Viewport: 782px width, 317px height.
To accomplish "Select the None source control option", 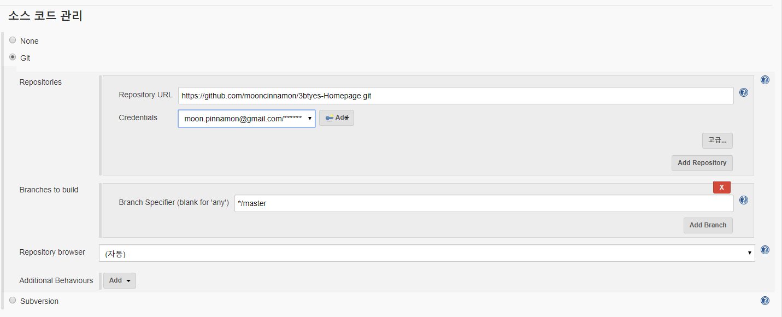I will (13, 40).
